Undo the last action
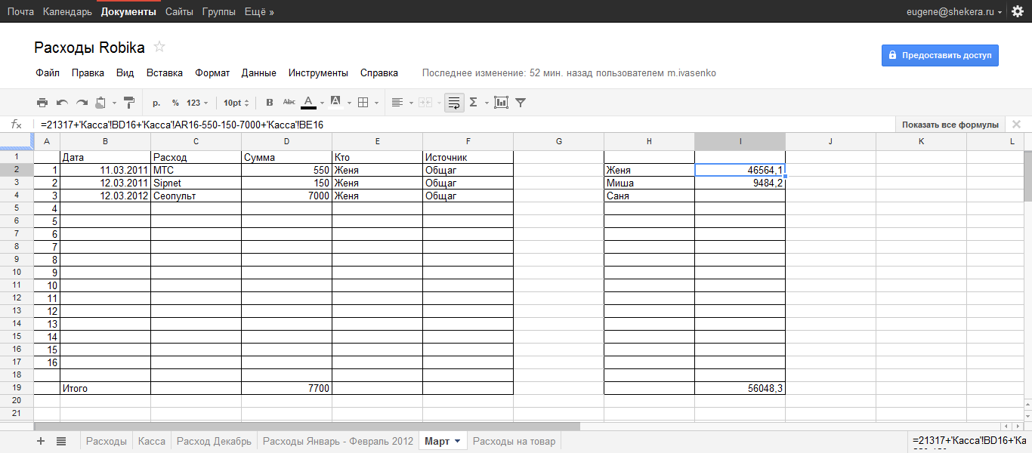This screenshot has height=453, width=1032. (x=62, y=103)
